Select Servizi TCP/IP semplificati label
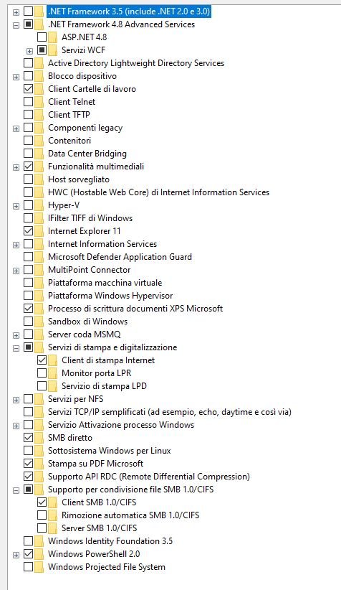 169,412
